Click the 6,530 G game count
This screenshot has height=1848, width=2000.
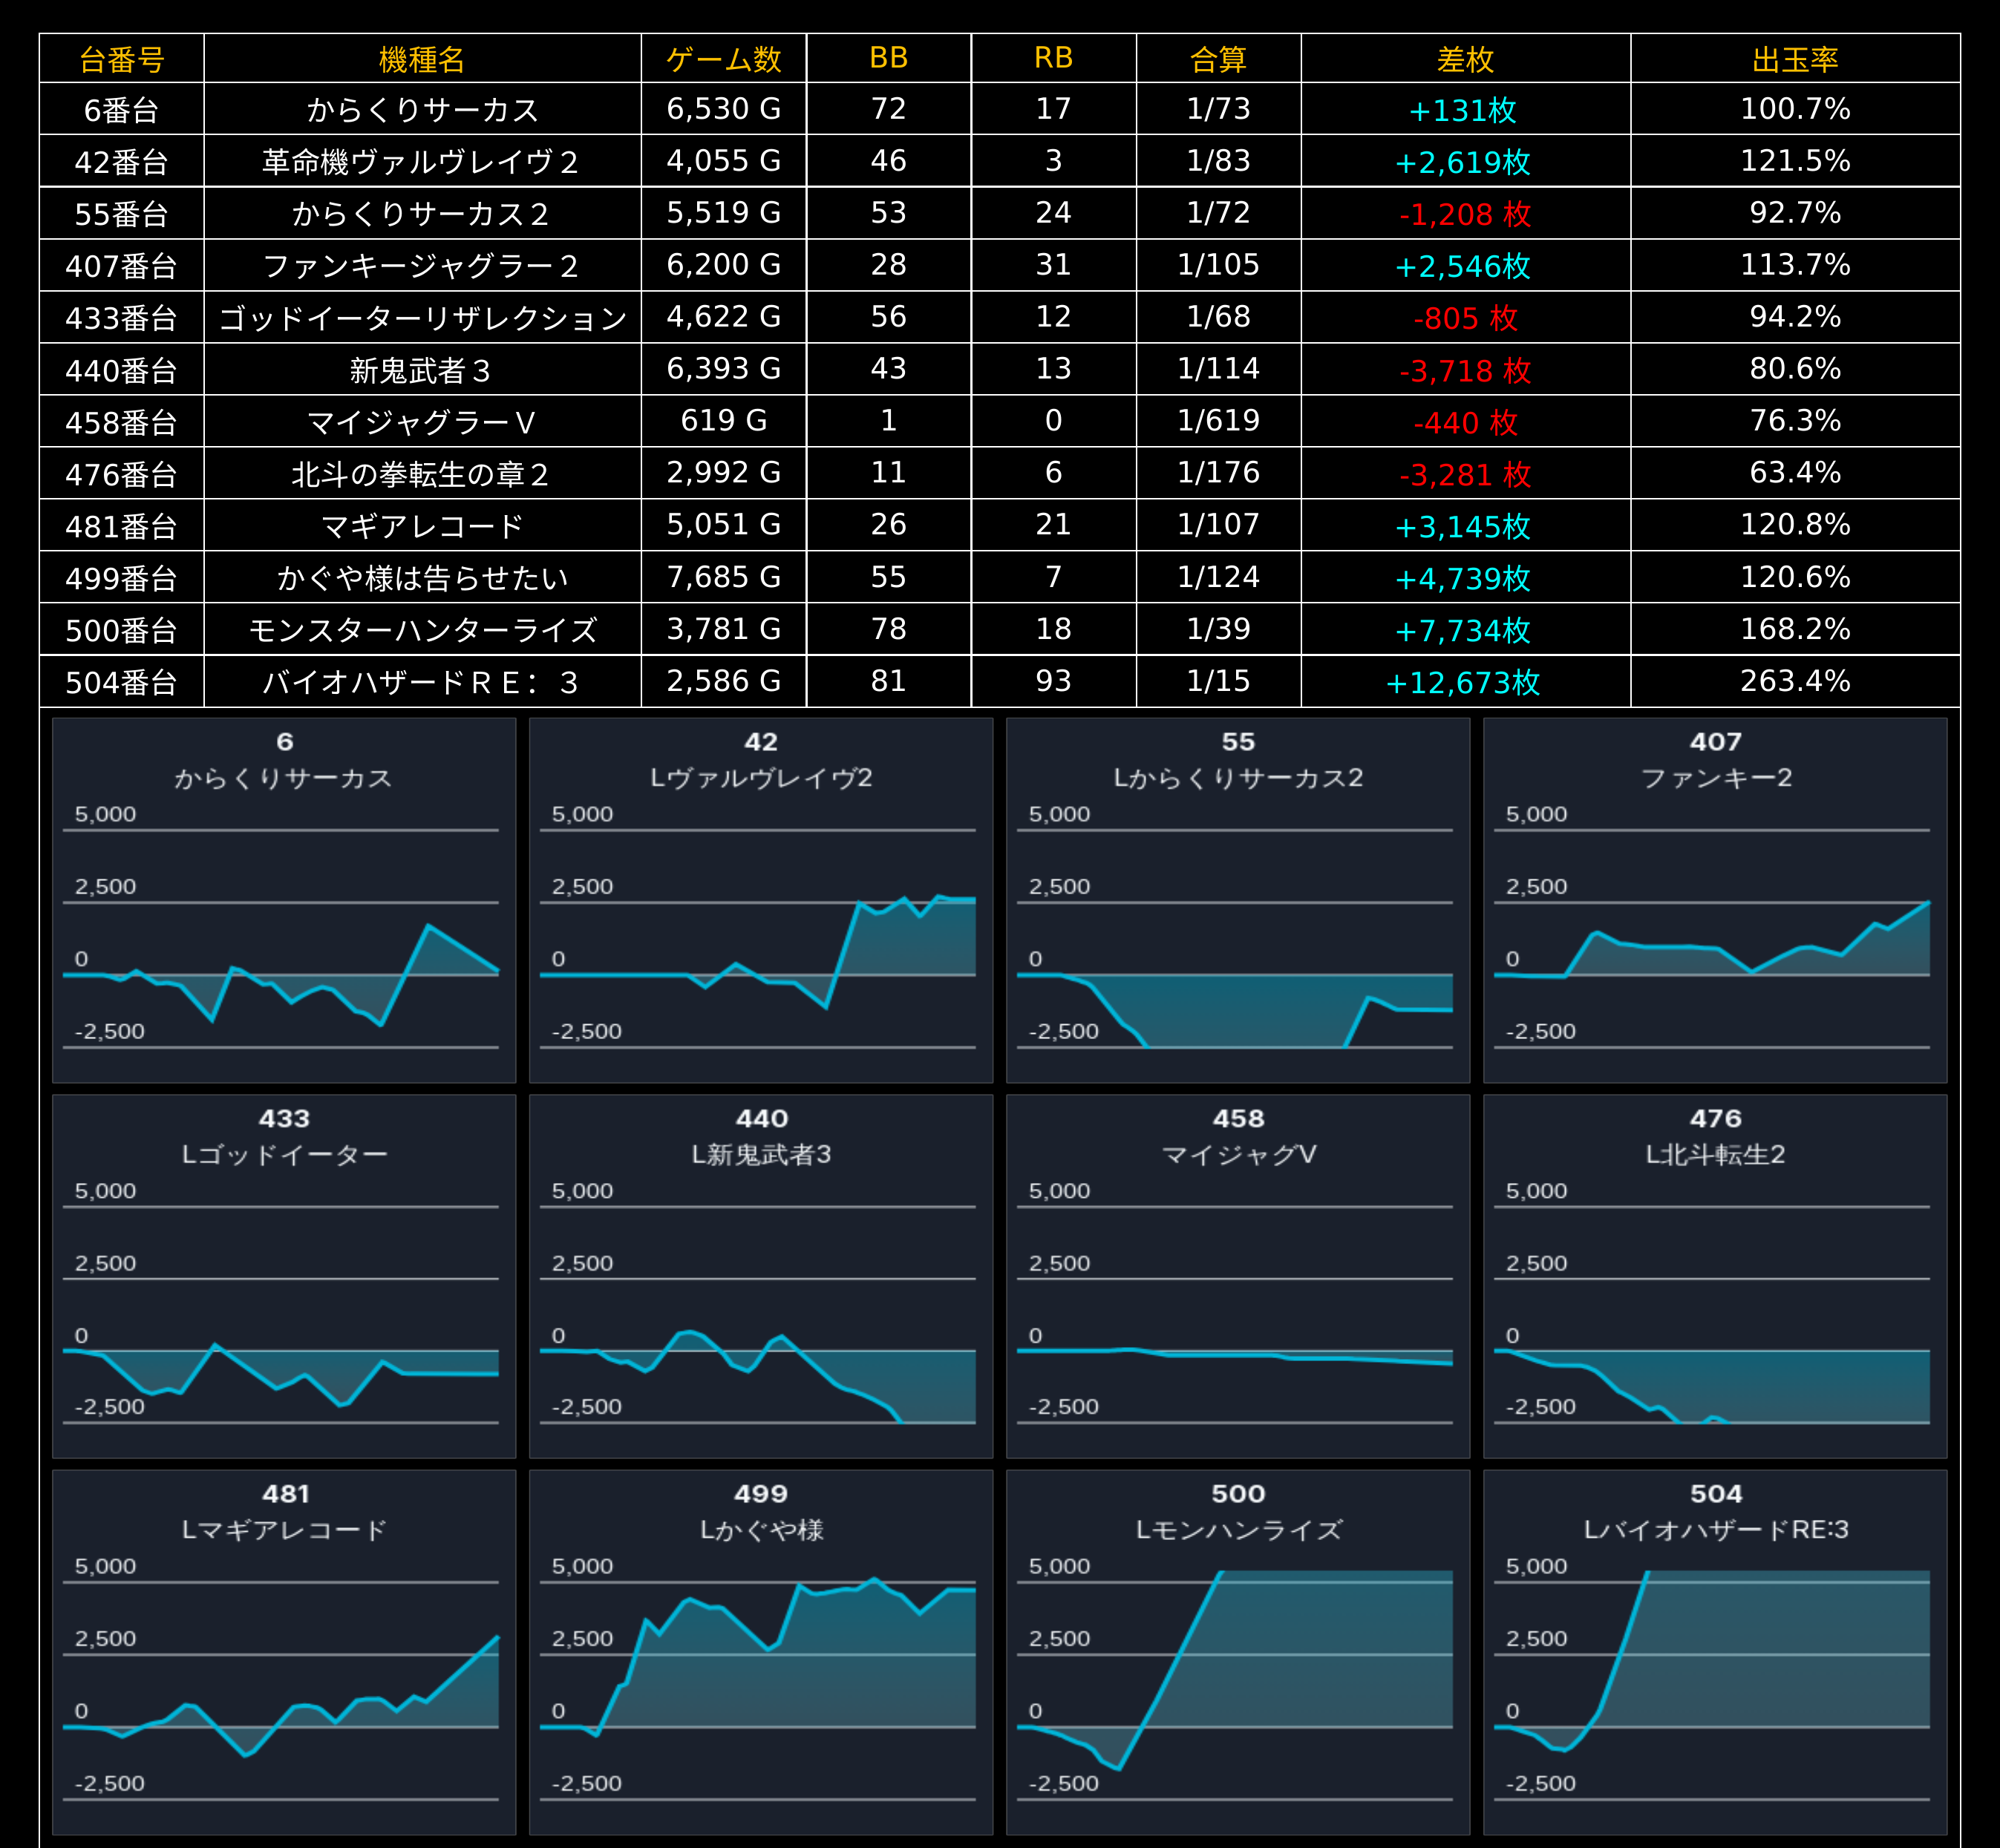[x=723, y=109]
